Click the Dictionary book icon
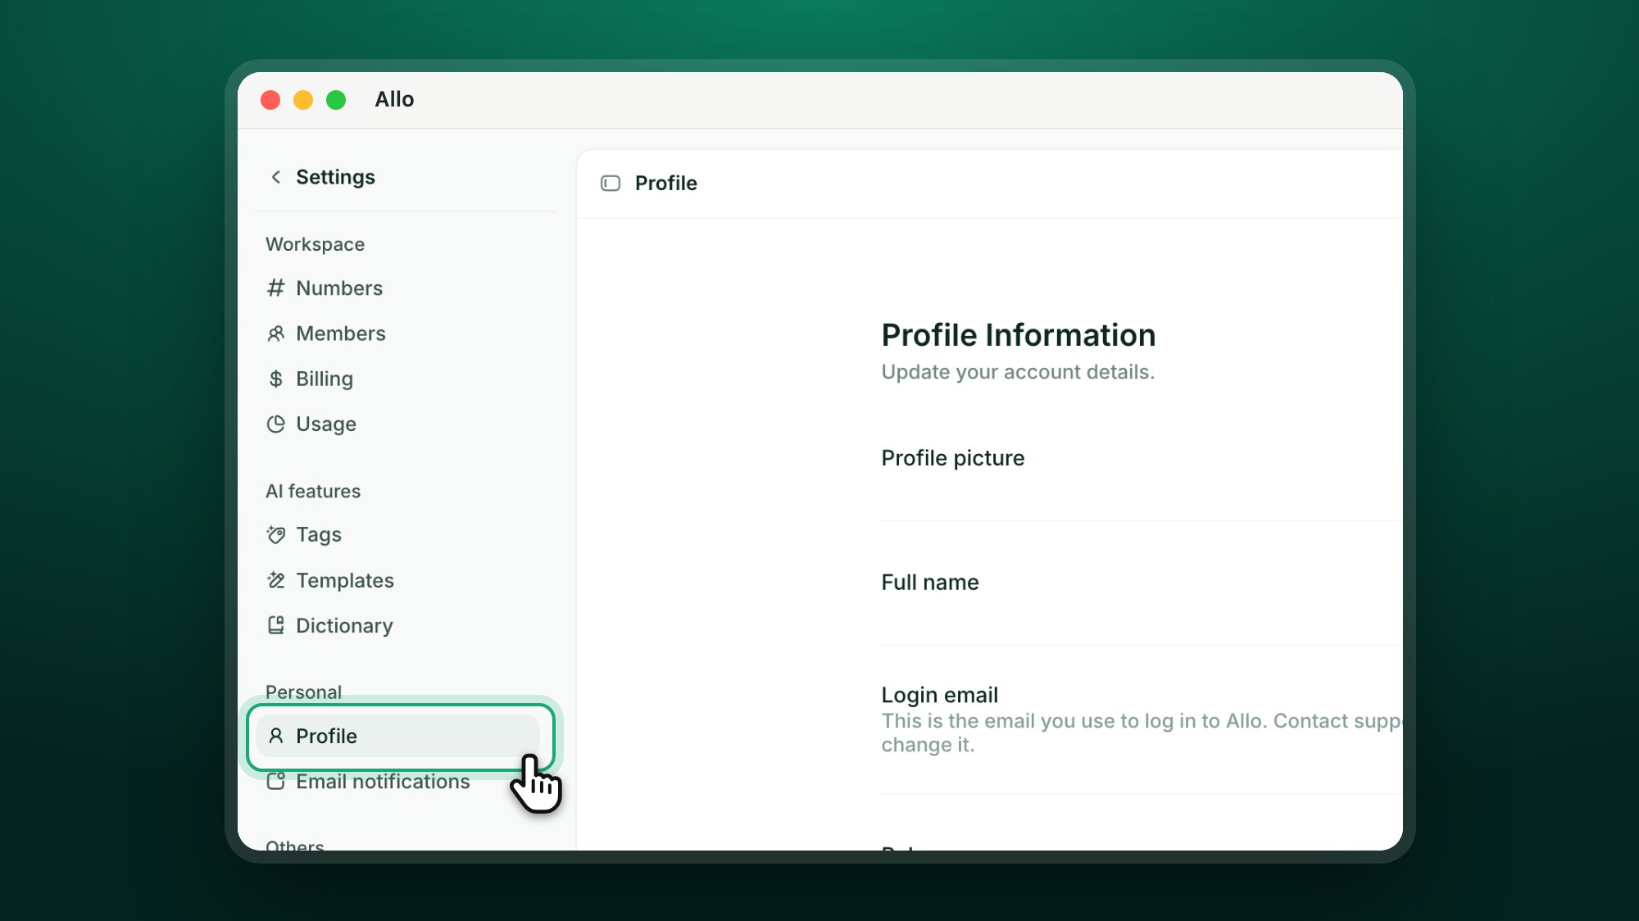 pyautogui.click(x=276, y=625)
